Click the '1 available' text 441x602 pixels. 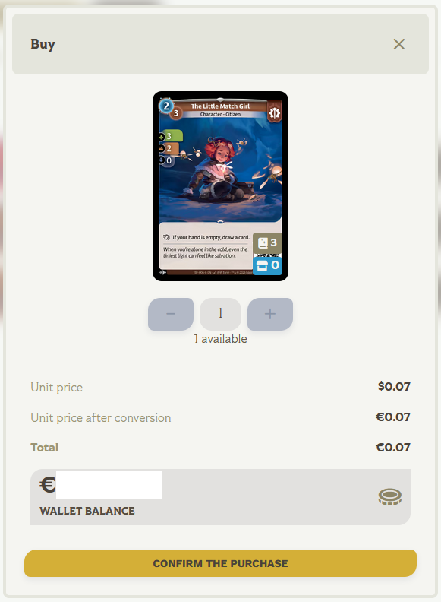[220, 339]
